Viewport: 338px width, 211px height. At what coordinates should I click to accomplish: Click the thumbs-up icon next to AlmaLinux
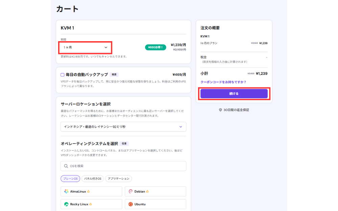point(89,191)
